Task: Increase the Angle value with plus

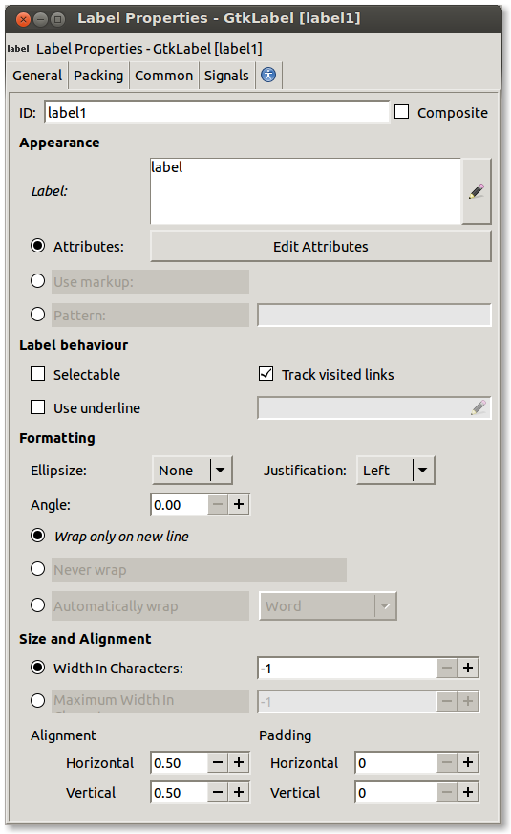Action: pos(239,504)
